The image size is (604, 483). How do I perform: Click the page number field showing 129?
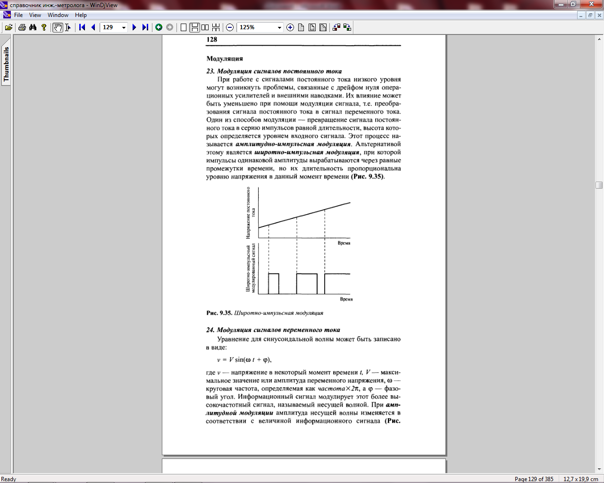111,27
